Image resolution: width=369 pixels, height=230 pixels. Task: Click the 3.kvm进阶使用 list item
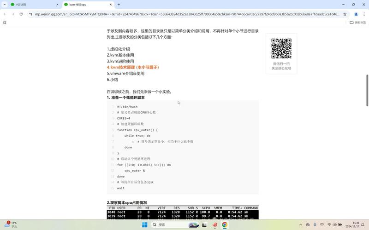[120, 61]
